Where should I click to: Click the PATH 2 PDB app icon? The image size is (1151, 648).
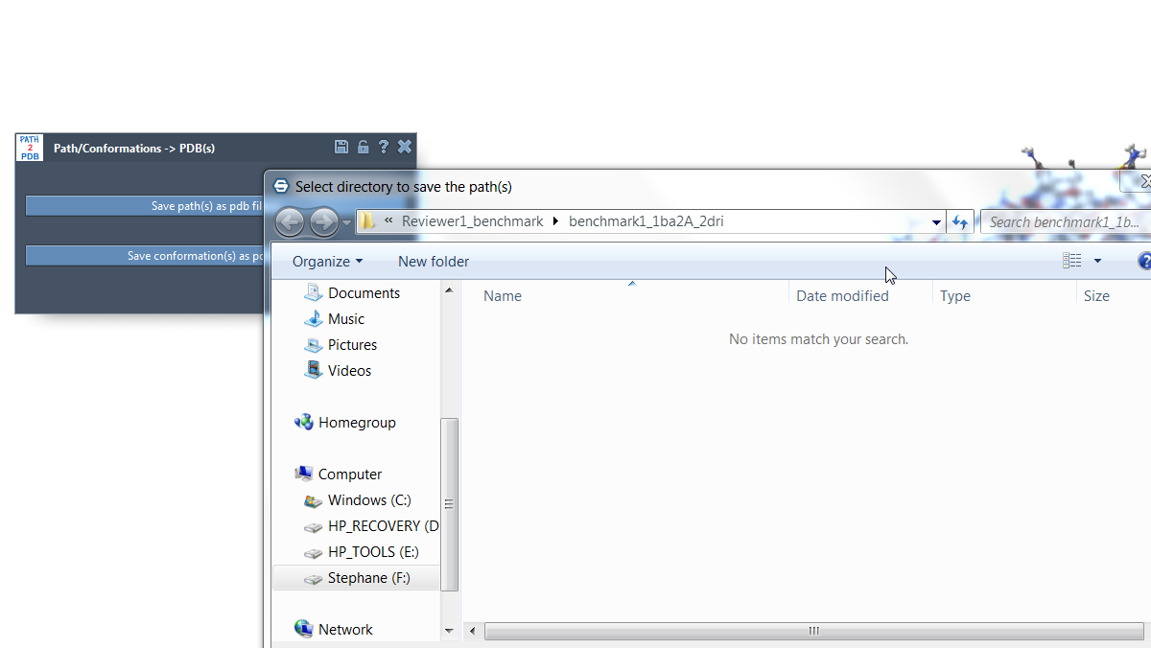(x=30, y=148)
